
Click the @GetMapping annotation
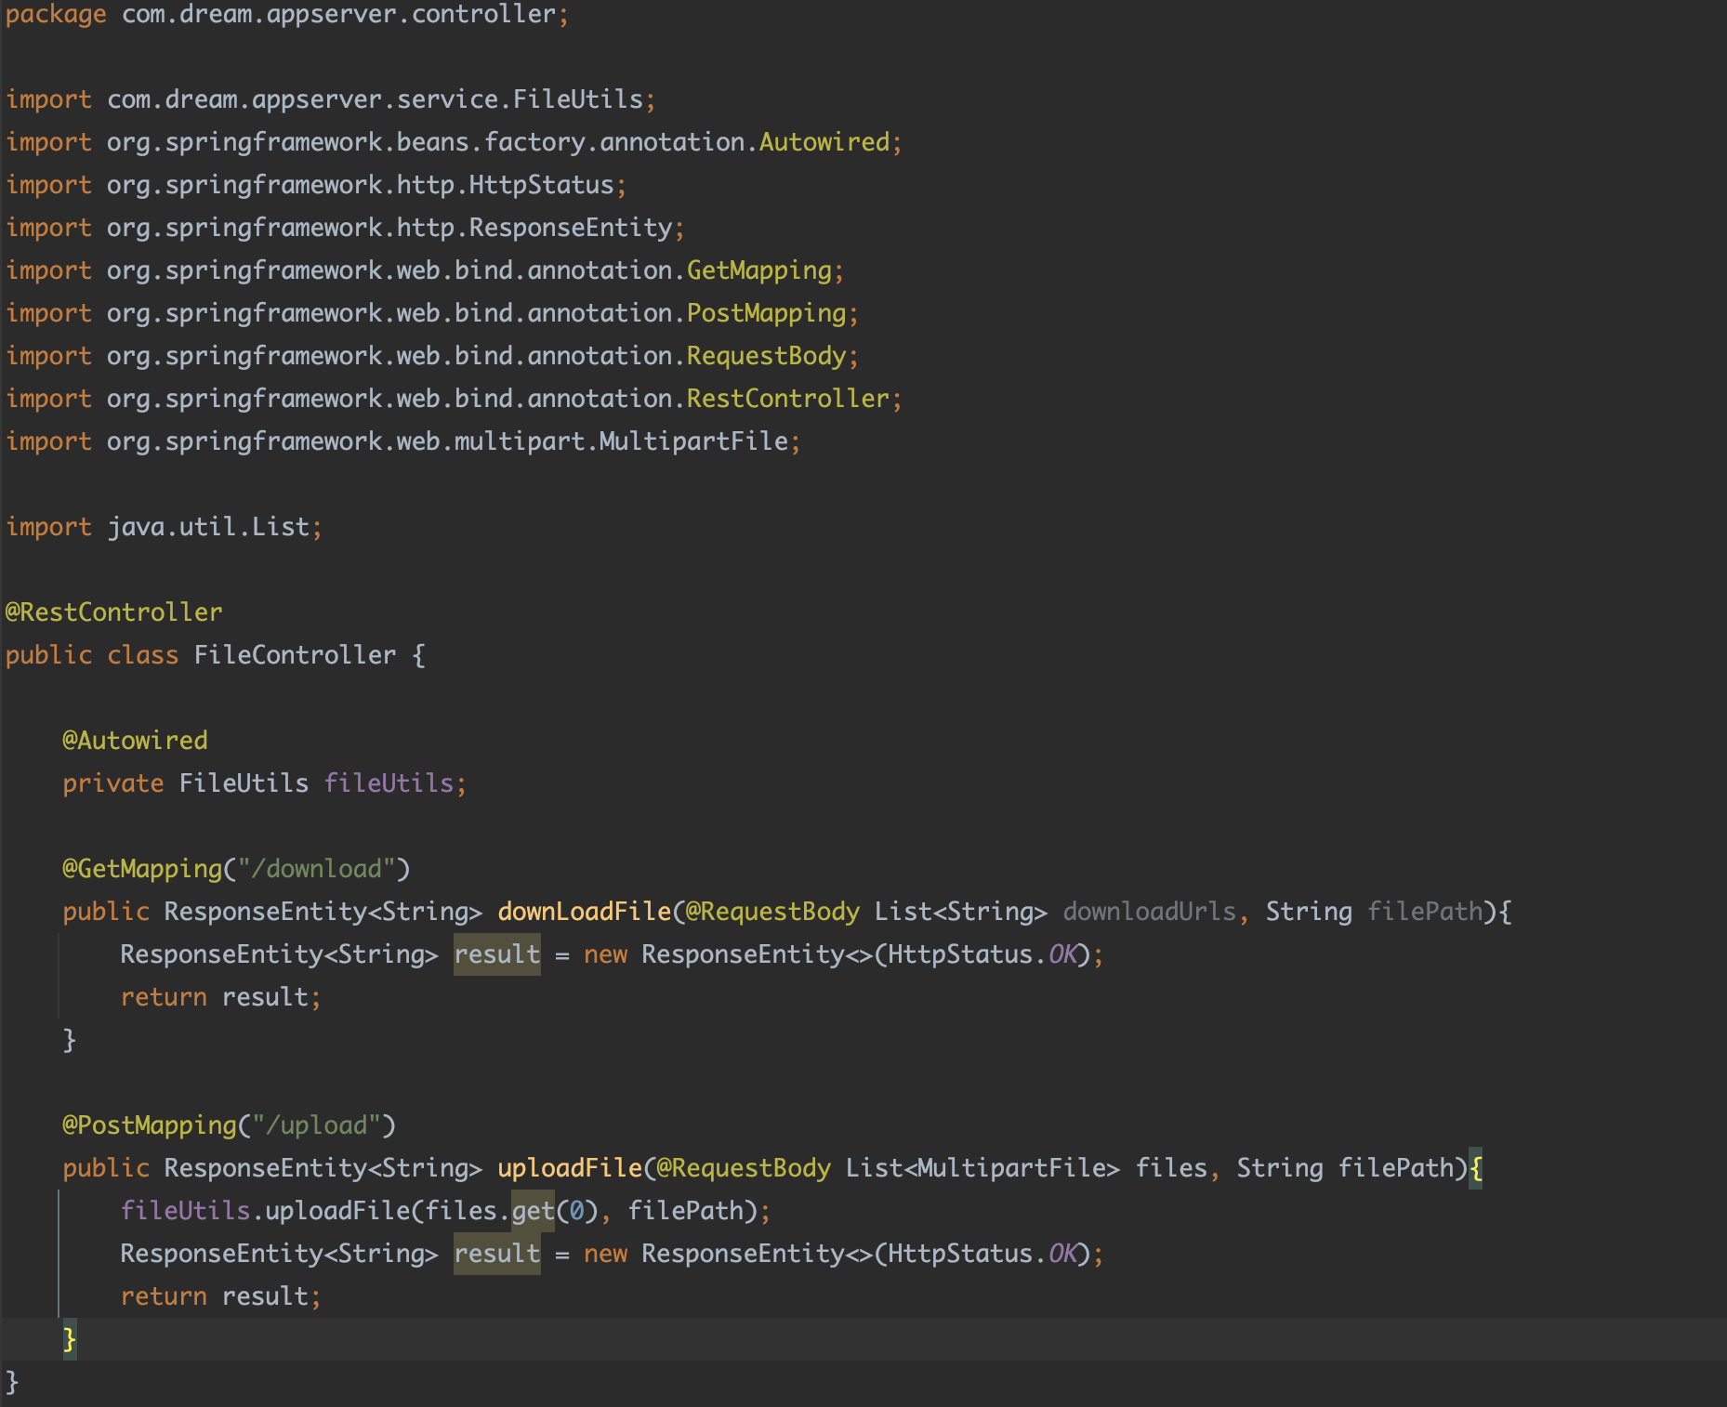point(142,869)
